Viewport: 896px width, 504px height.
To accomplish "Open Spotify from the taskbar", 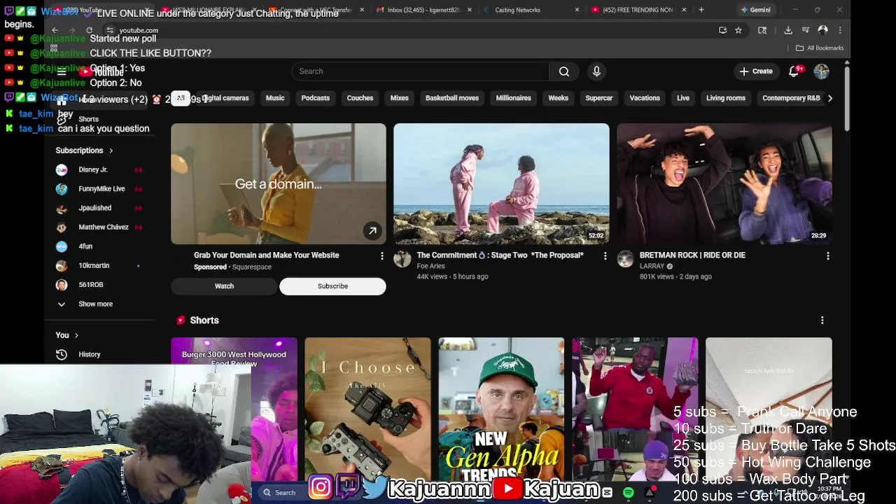I will point(629,493).
